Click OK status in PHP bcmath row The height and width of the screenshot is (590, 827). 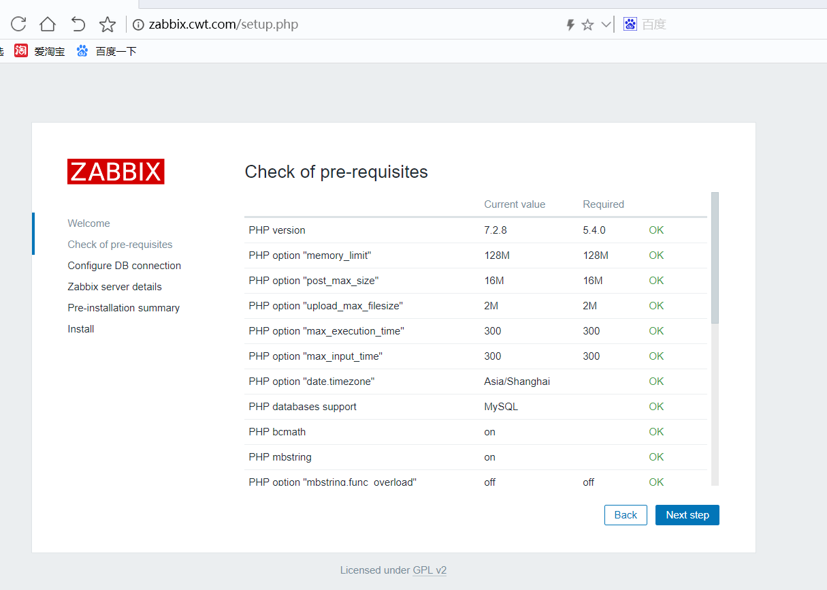pyautogui.click(x=656, y=432)
